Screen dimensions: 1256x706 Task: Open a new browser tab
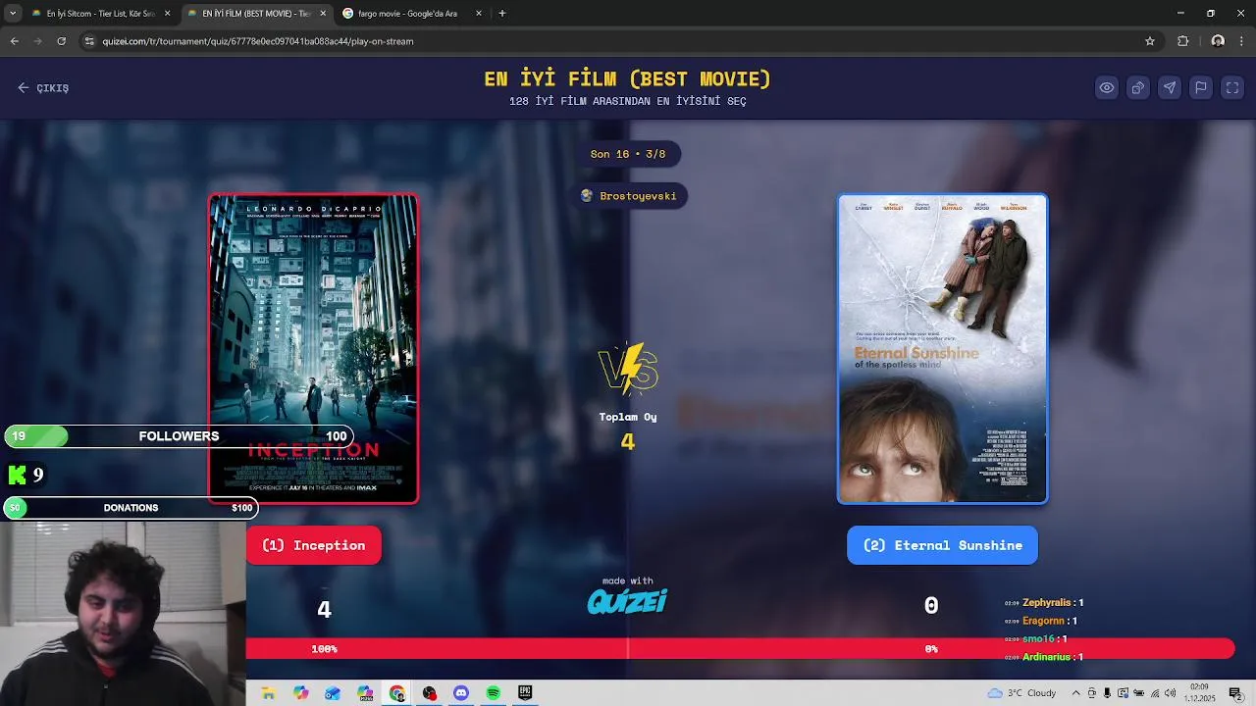[502, 14]
